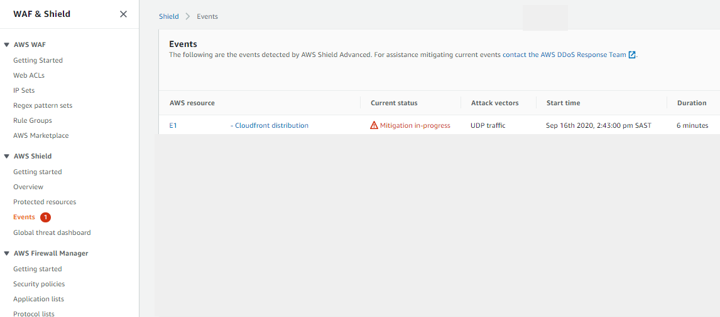Click the Attack vectors column header

click(495, 103)
